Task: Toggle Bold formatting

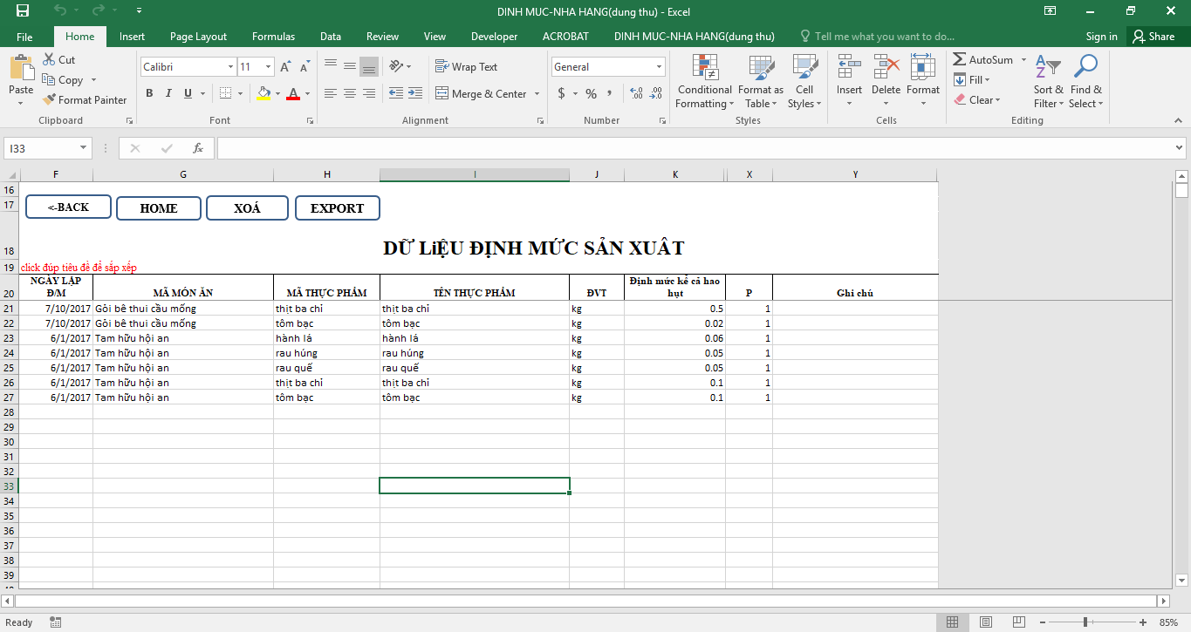Action: point(149,94)
